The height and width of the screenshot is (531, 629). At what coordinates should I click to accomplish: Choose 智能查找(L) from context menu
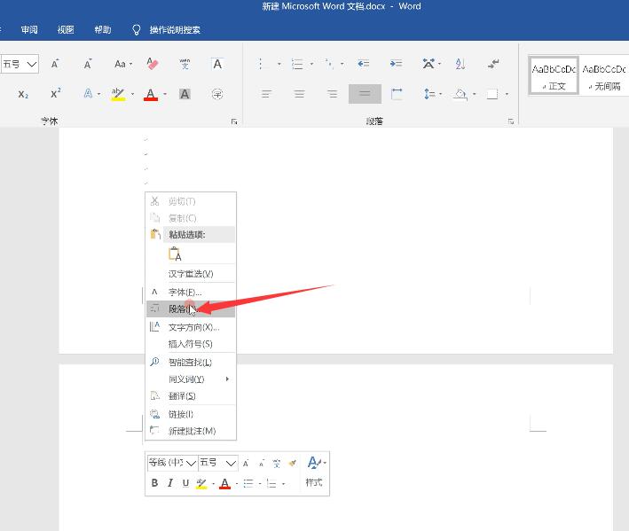pos(191,363)
